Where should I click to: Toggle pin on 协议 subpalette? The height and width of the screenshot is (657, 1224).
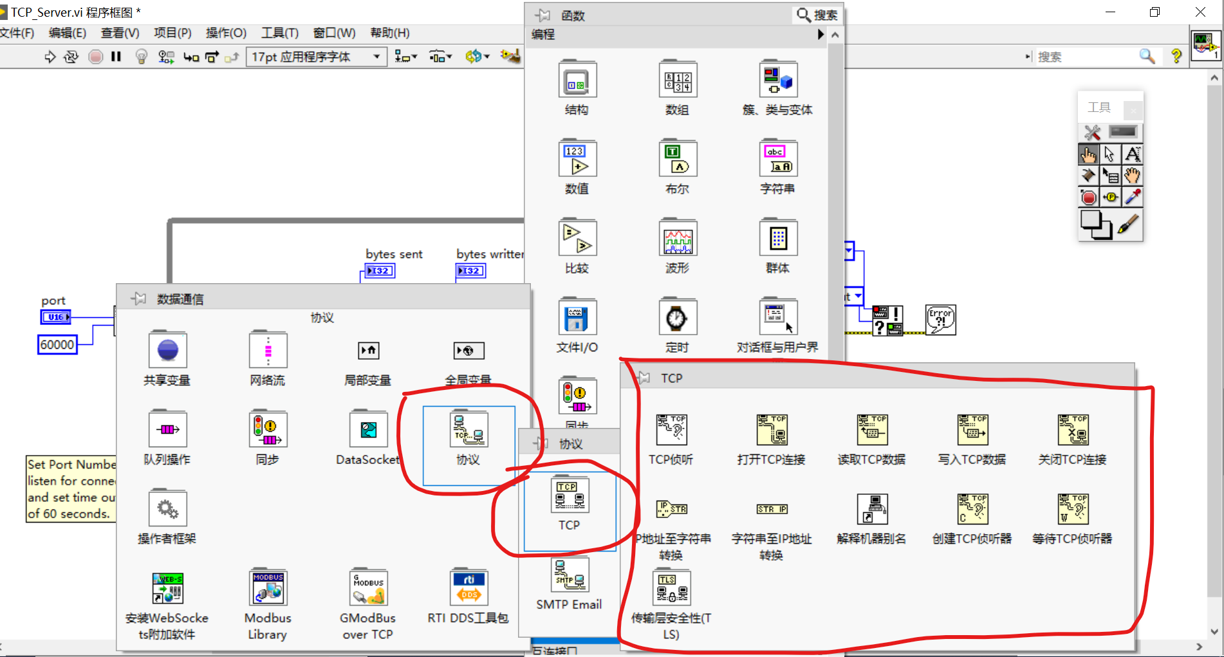click(541, 443)
